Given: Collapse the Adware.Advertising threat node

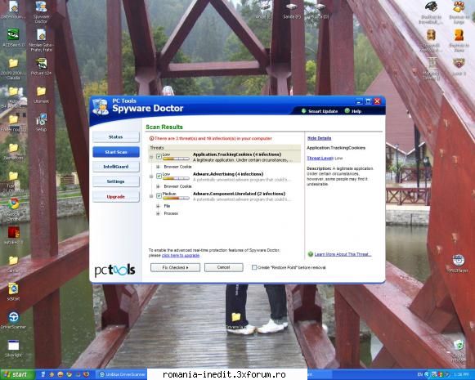Looking at the screenshot, I should pos(151,177).
